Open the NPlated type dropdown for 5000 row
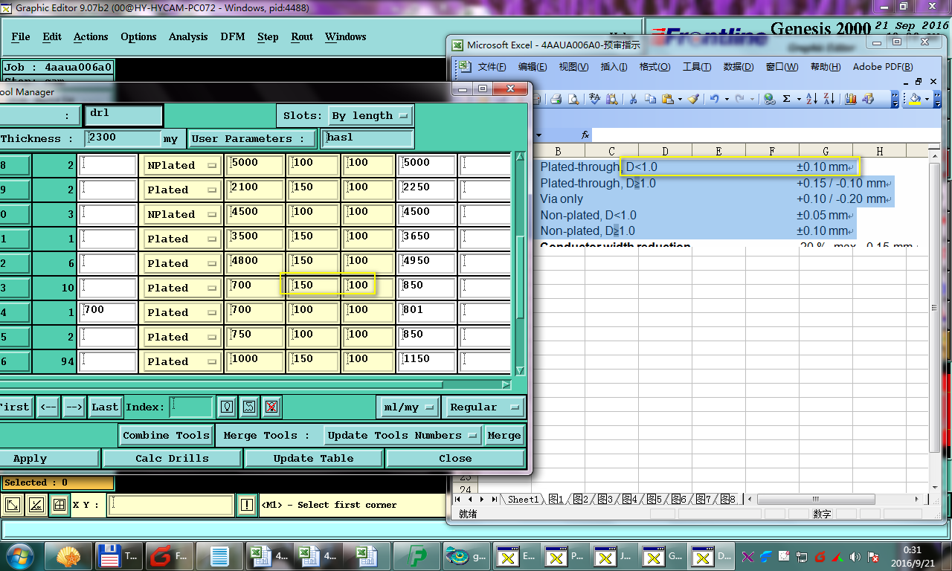This screenshot has height=571, width=952. pos(182,165)
